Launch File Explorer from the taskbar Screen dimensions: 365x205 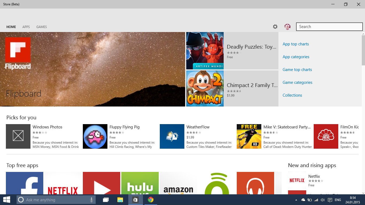[x=120, y=200]
